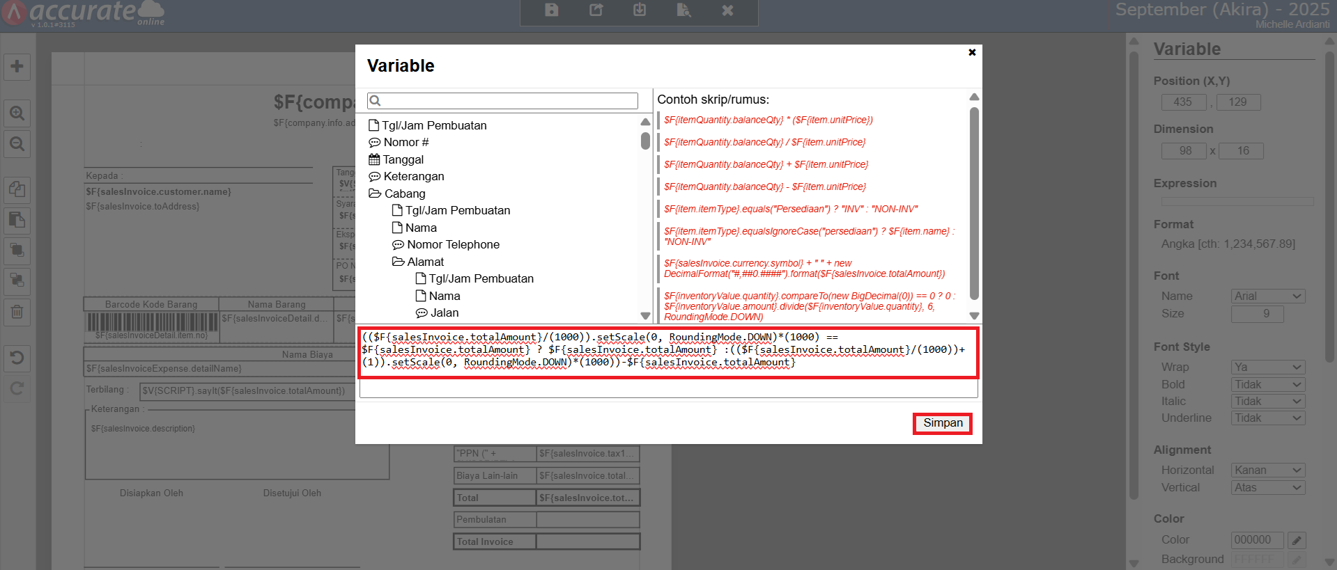Image resolution: width=1337 pixels, height=570 pixels.
Task: Click the copy icon in left sidebar
Action: tap(17, 189)
